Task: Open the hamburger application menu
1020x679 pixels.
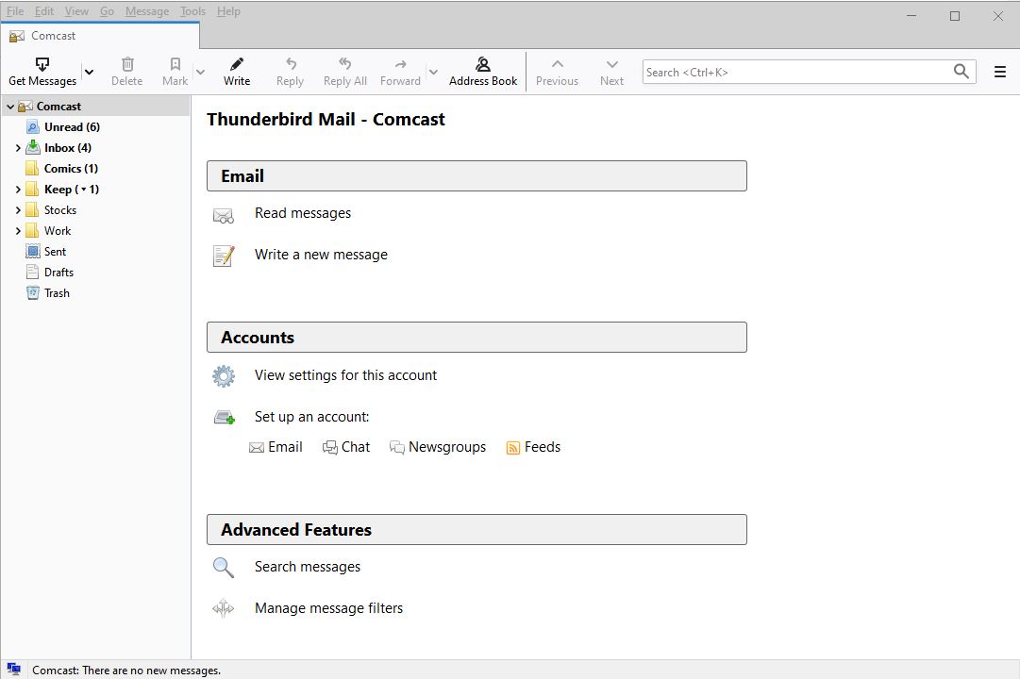Action: pos(1000,72)
